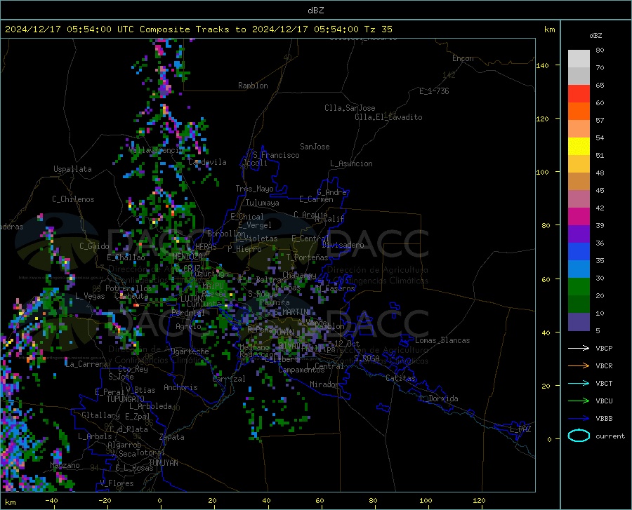Select the magenta 39-42 dBZ legend swatch
632x510 pixels.
pos(579,217)
